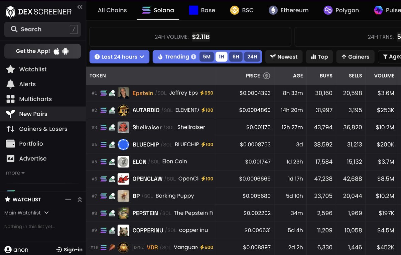The image size is (401, 255).
Task: Click DYN2 badge on VDR row
Action: [x=138, y=247]
